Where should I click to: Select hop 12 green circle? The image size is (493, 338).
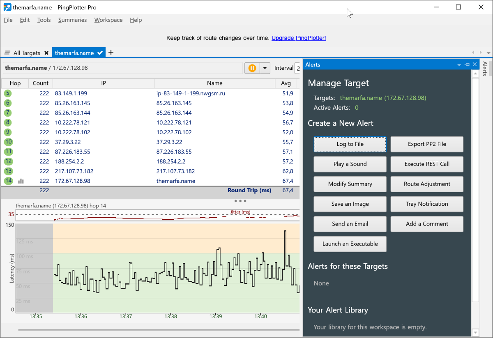(8, 161)
